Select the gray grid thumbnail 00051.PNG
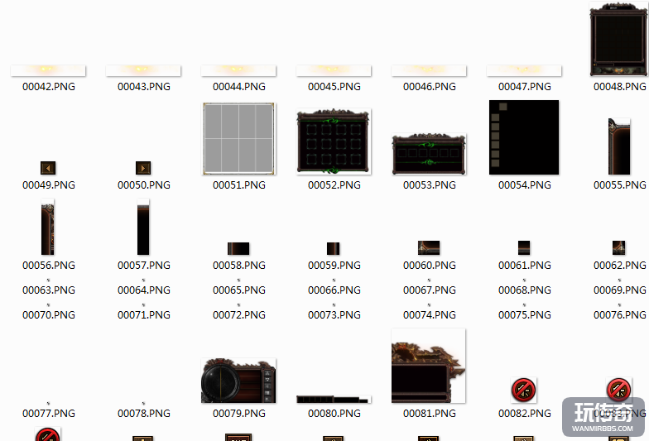649x441 pixels. coord(238,139)
